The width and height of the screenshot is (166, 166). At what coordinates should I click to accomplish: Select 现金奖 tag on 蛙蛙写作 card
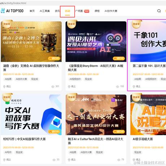click(19, 152)
